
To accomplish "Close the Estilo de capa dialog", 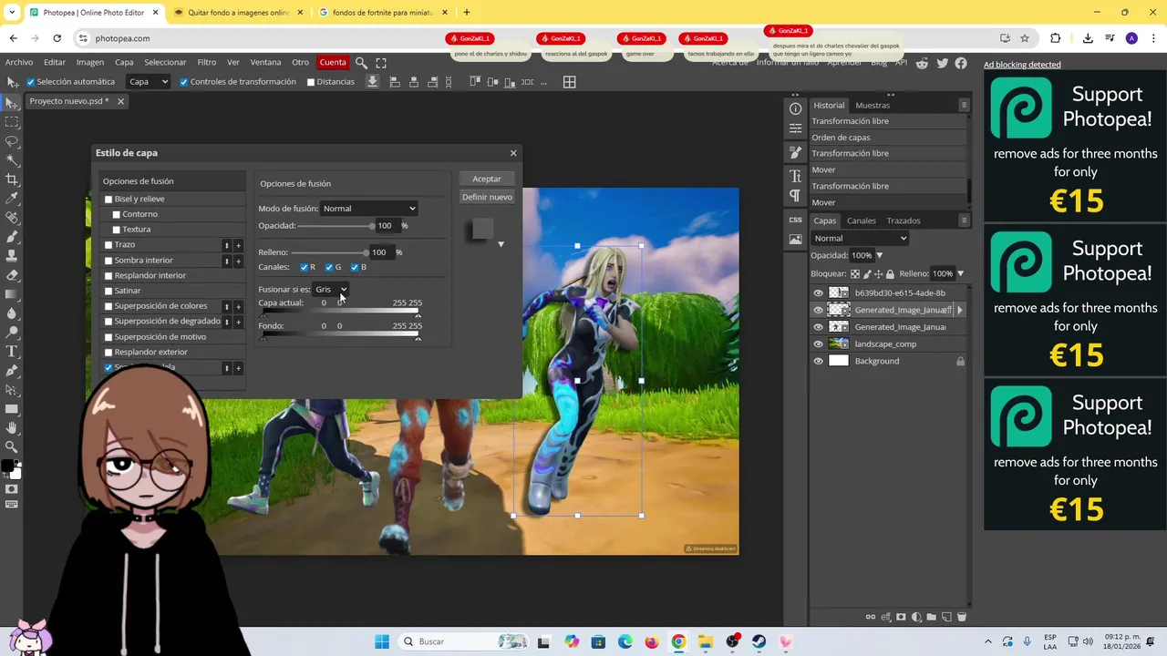I will pyautogui.click(x=513, y=153).
